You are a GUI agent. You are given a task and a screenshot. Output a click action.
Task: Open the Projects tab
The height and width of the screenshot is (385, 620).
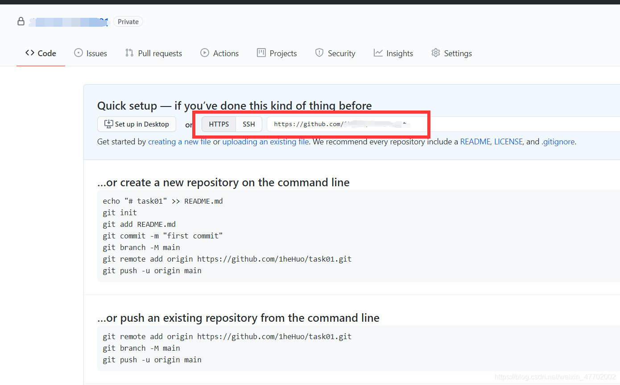277,53
